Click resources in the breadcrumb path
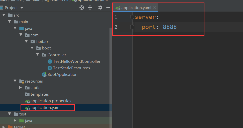This screenshot has width=243, height=128. pyautogui.click(x=59, y=1)
